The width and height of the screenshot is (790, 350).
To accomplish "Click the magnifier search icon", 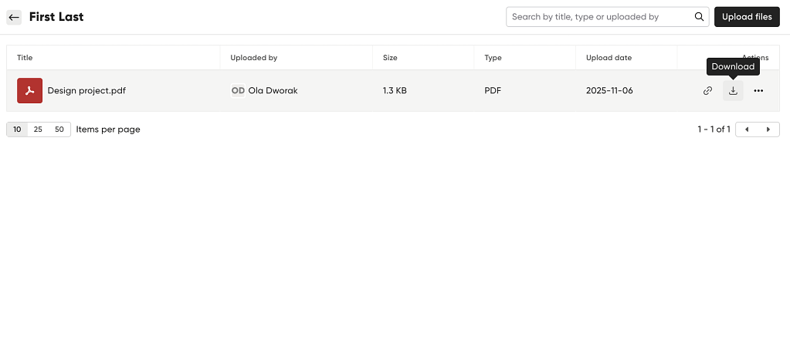I will point(699,17).
